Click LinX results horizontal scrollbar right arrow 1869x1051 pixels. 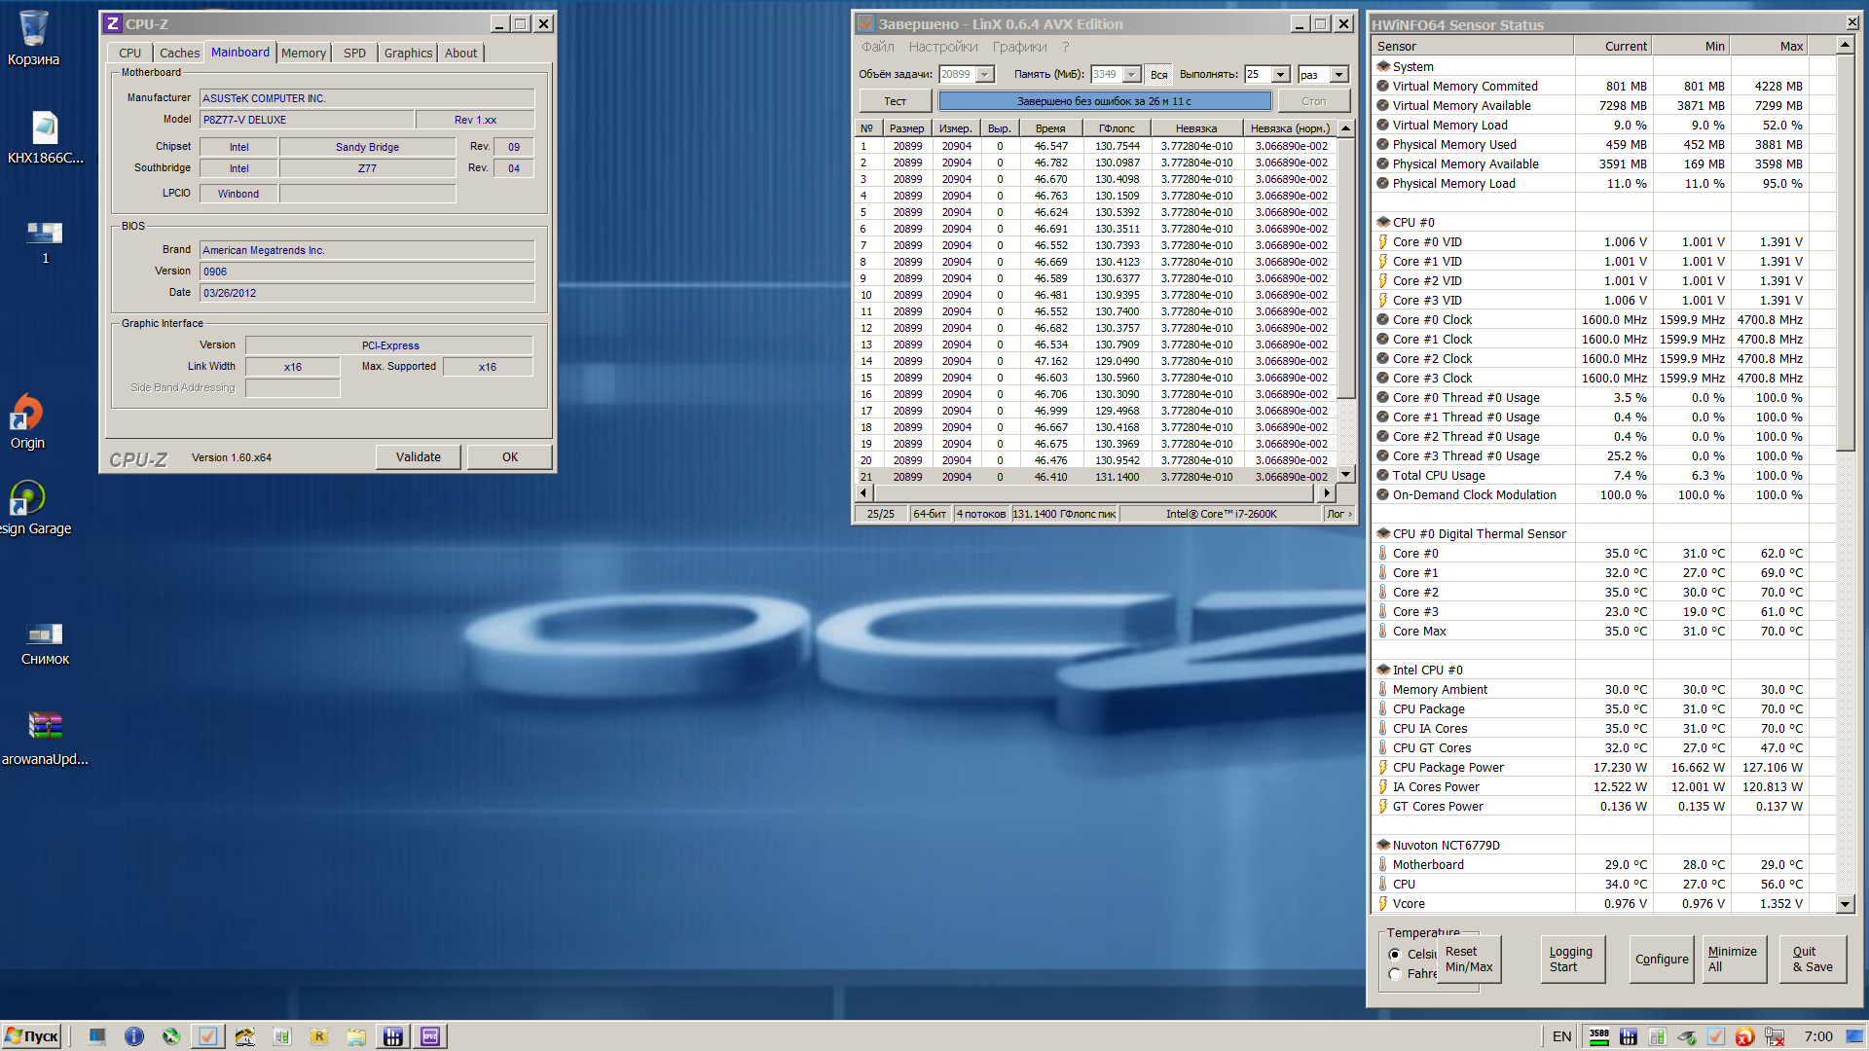coord(1327,493)
